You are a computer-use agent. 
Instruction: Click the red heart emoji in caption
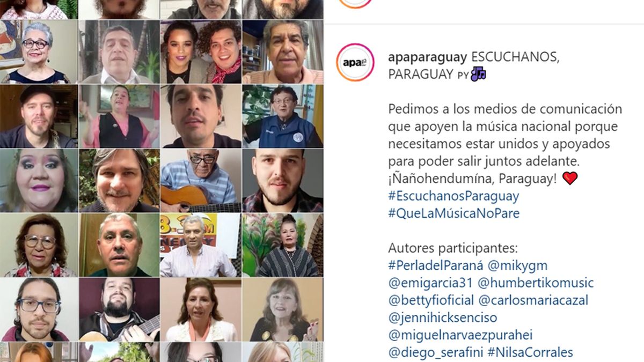[x=570, y=178]
